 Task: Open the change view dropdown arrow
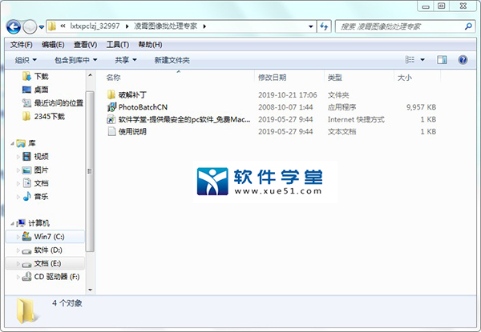[x=422, y=60]
